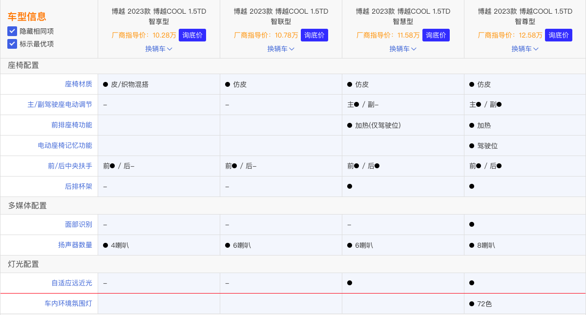Toggle the 标示最优项 checkbox
This screenshot has width=586, height=315.
tap(12, 44)
